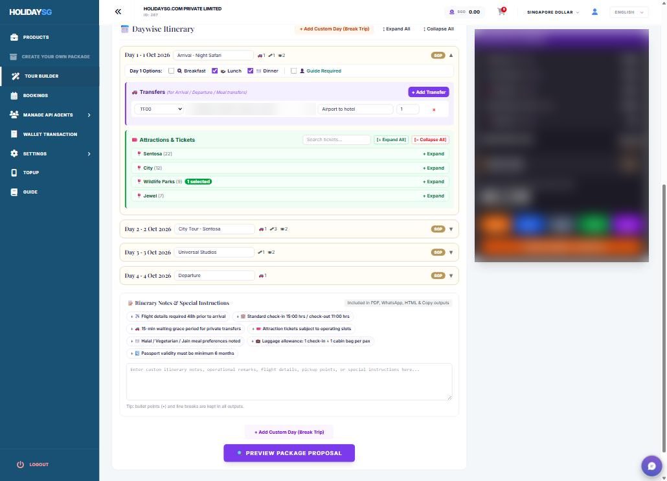Collapse All attractions with red button
667x481 pixels.
pos(430,140)
